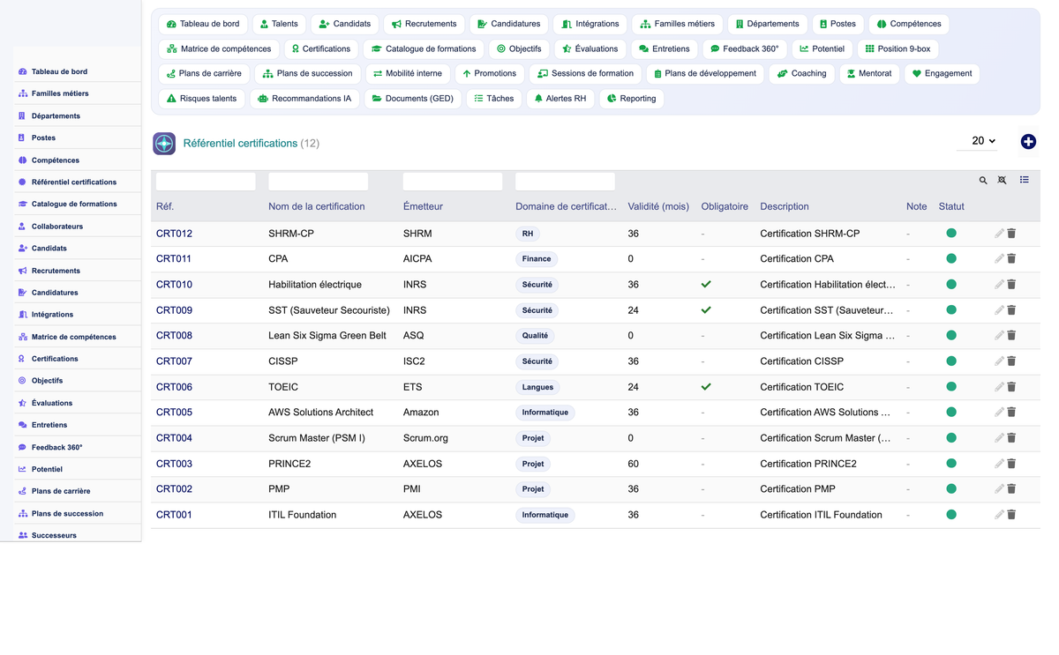The width and height of the screenshot is (1059, 655).
Task: Open the CRT008 reference link
Action: (x=174, y=336)
